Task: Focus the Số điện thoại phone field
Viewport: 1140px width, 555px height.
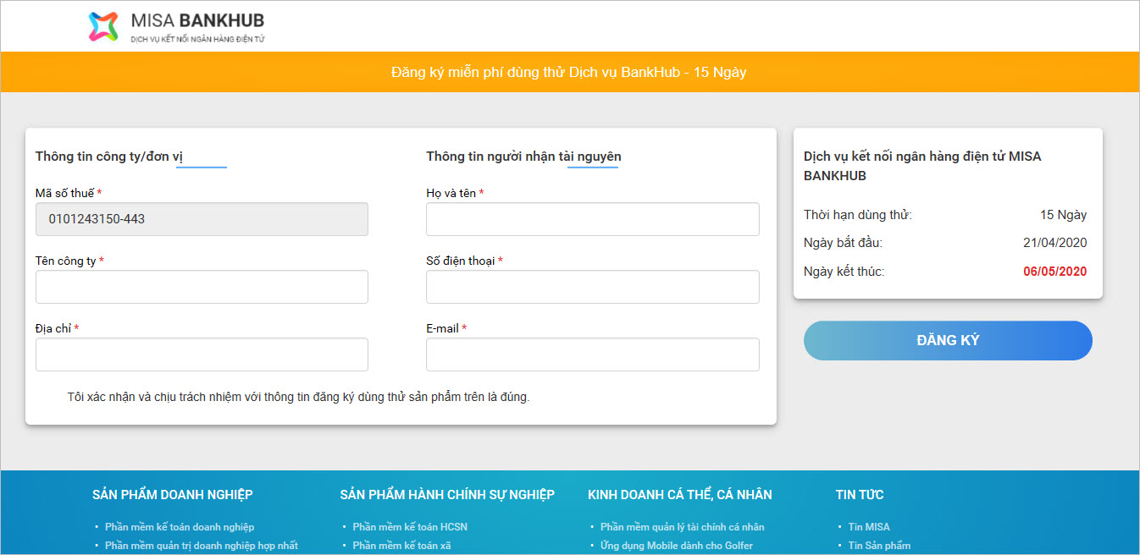Action: [x=592, y=287]
